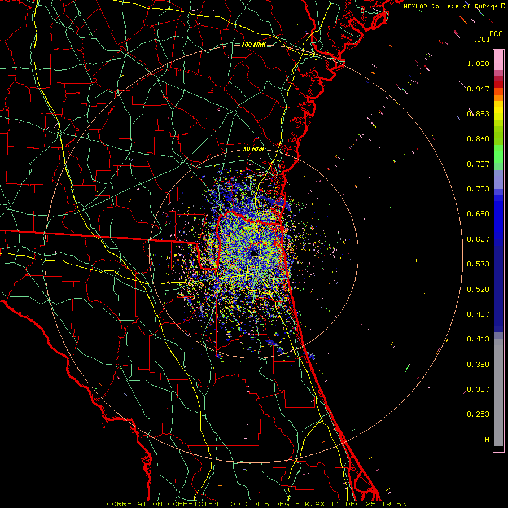
Task: Pick the red colorbar segment
Action: click(498, 85)
